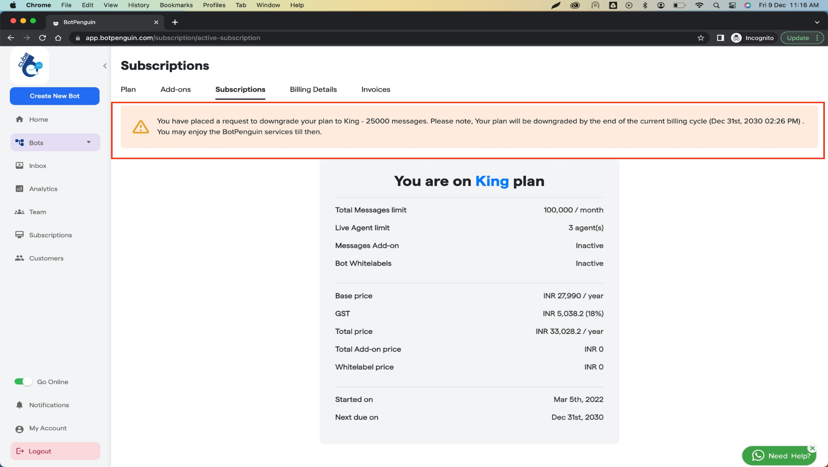828x467 pixels.
Task: Click the 'Dec 31st, 2030' due date
Action: click(577, 417)
